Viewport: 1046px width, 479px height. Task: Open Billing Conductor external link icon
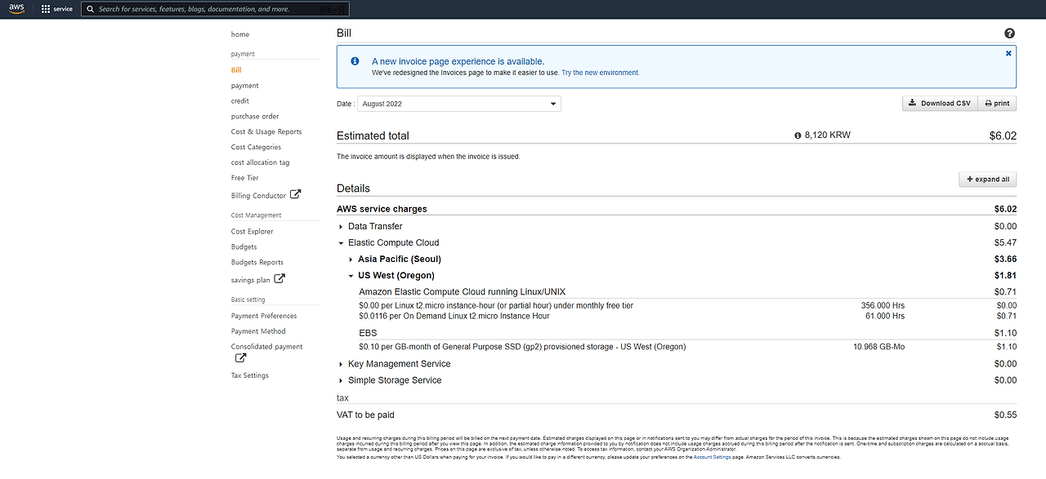pyautogui.click(x=296, y=194)
